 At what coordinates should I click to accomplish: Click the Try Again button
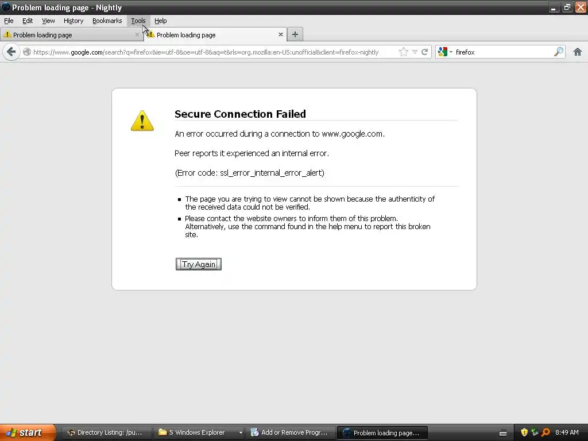click(x=198, y=264)
